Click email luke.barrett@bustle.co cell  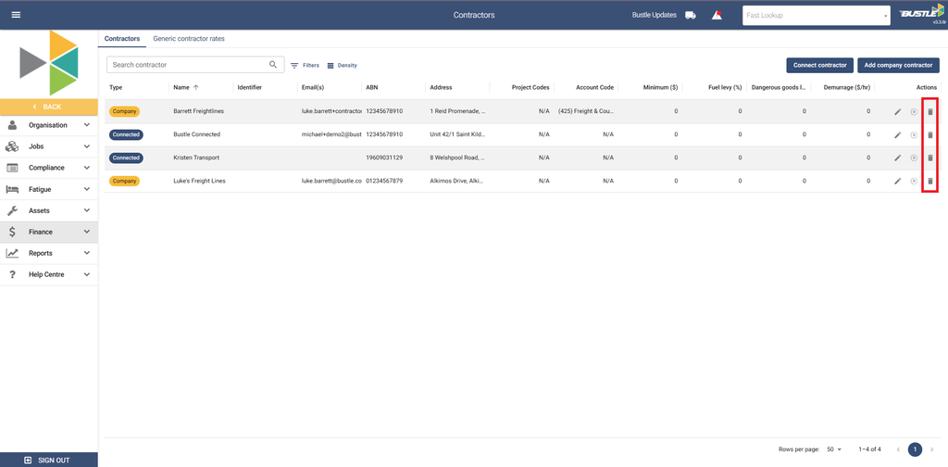tap(331, 181)
